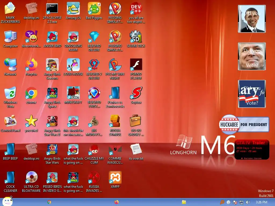Click the 3:26 PM taskbar clock
The height and width of the screenshot is (206, 275).
pos(262,202)
